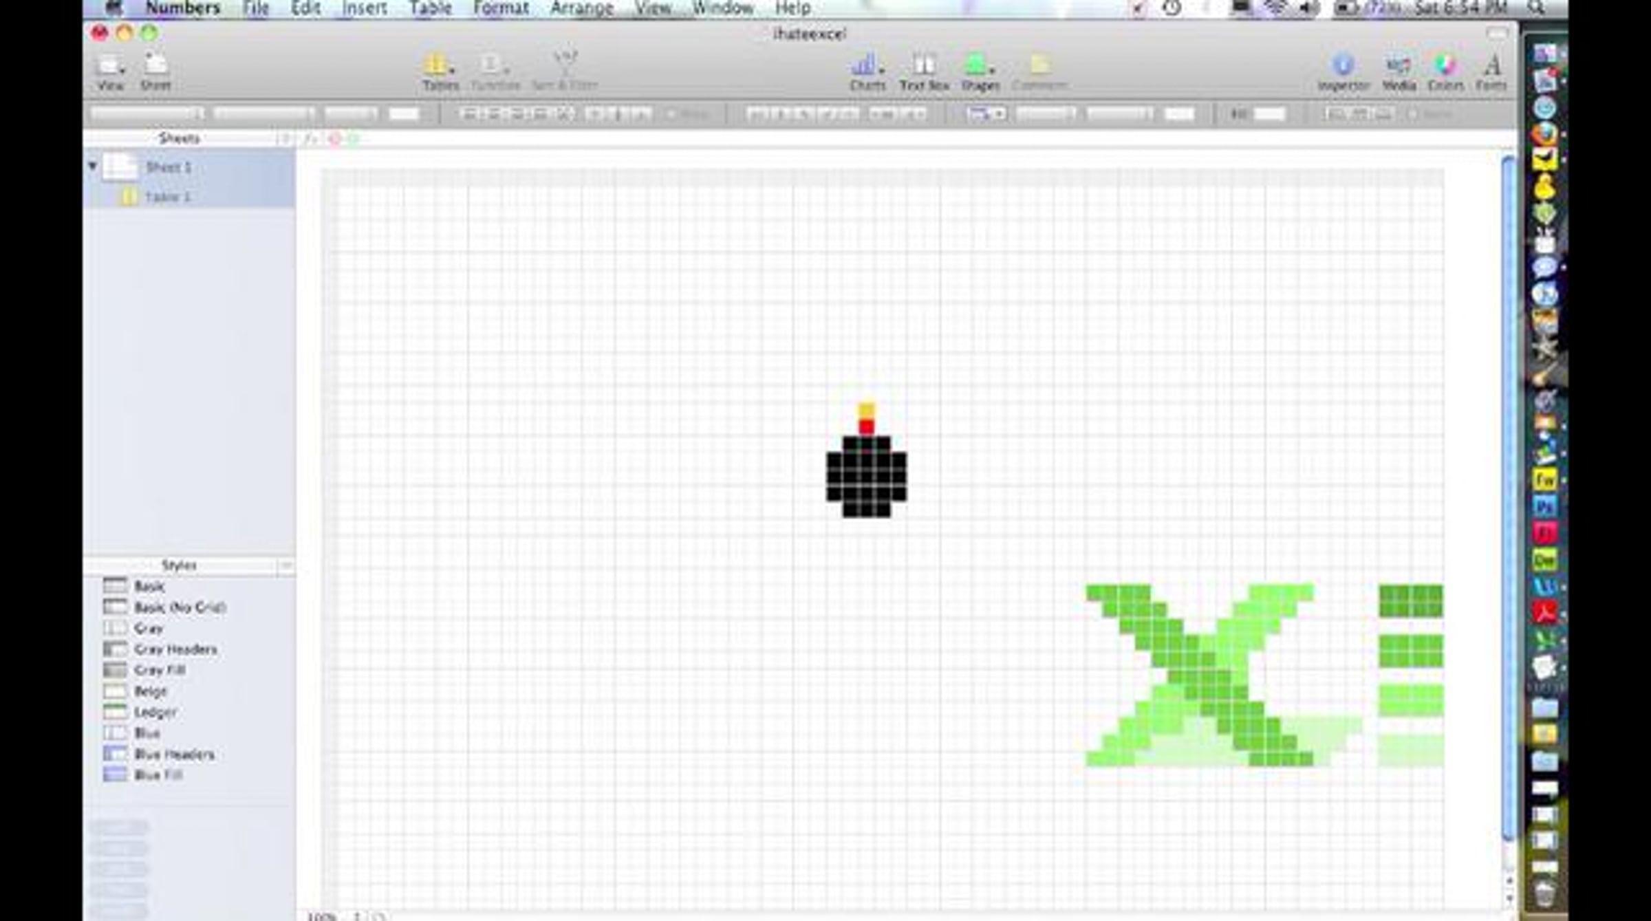Show the Colors picker window

tap(1445, 72)
